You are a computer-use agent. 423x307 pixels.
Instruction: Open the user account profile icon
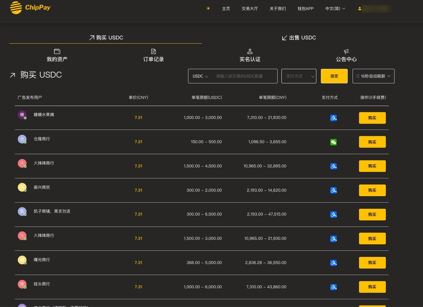point(360,9)
